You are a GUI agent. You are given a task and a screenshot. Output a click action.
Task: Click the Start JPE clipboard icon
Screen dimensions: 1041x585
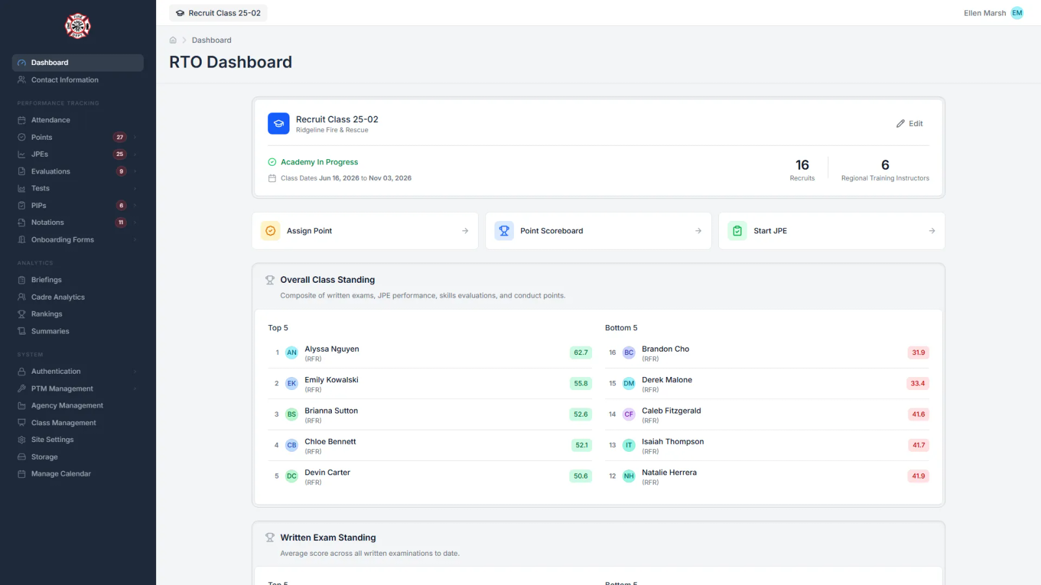coord(737,231)
